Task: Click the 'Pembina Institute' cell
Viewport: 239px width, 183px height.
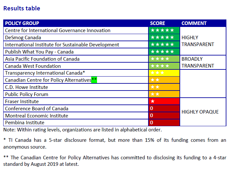Action: (76, 123)
